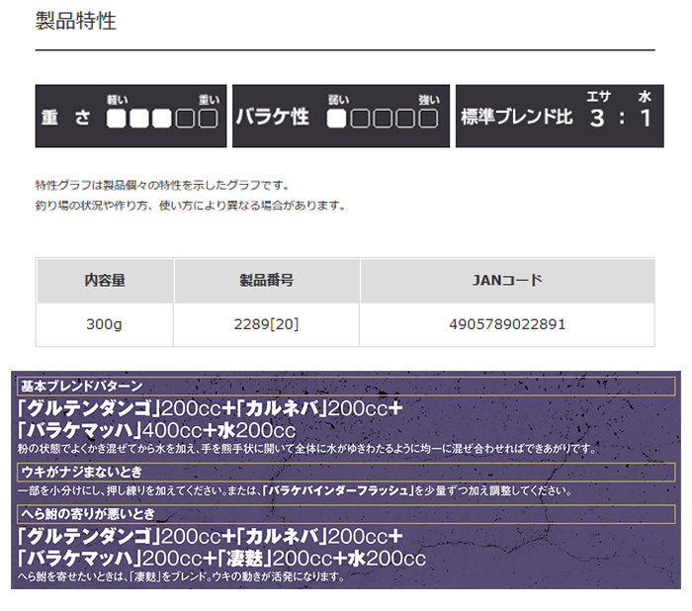Click the バラケ性 gauge panel
Viewport: 692px width, 611px height.
tap(341, 116)
